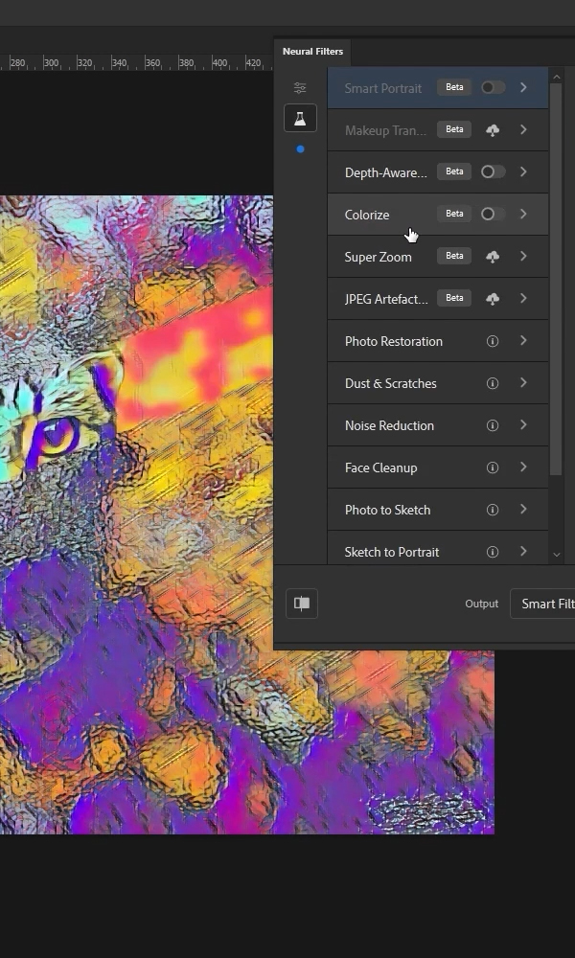The height and width of the screenshot is (958, 575).
Task: Click the Beta badge on Makeup Transfer
Action: 454,129
